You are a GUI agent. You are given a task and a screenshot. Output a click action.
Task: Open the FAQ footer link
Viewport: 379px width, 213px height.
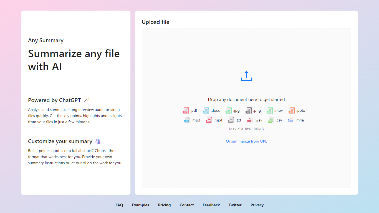[x=119, y=205]
